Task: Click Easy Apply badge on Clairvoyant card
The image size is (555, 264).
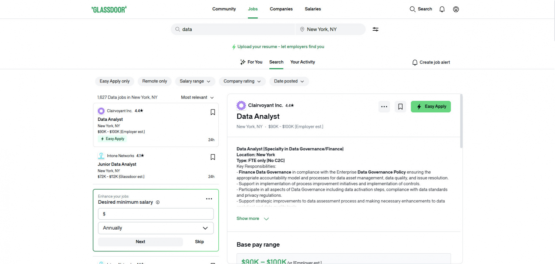Action: click(112, 139)
